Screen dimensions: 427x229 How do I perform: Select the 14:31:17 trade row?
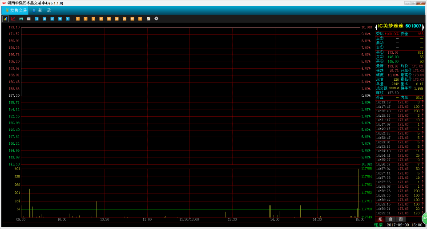click(x=400, y=120)
